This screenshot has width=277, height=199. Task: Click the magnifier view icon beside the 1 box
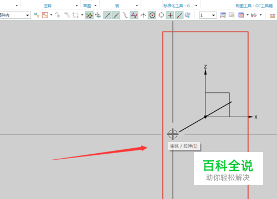click(223, 15)
